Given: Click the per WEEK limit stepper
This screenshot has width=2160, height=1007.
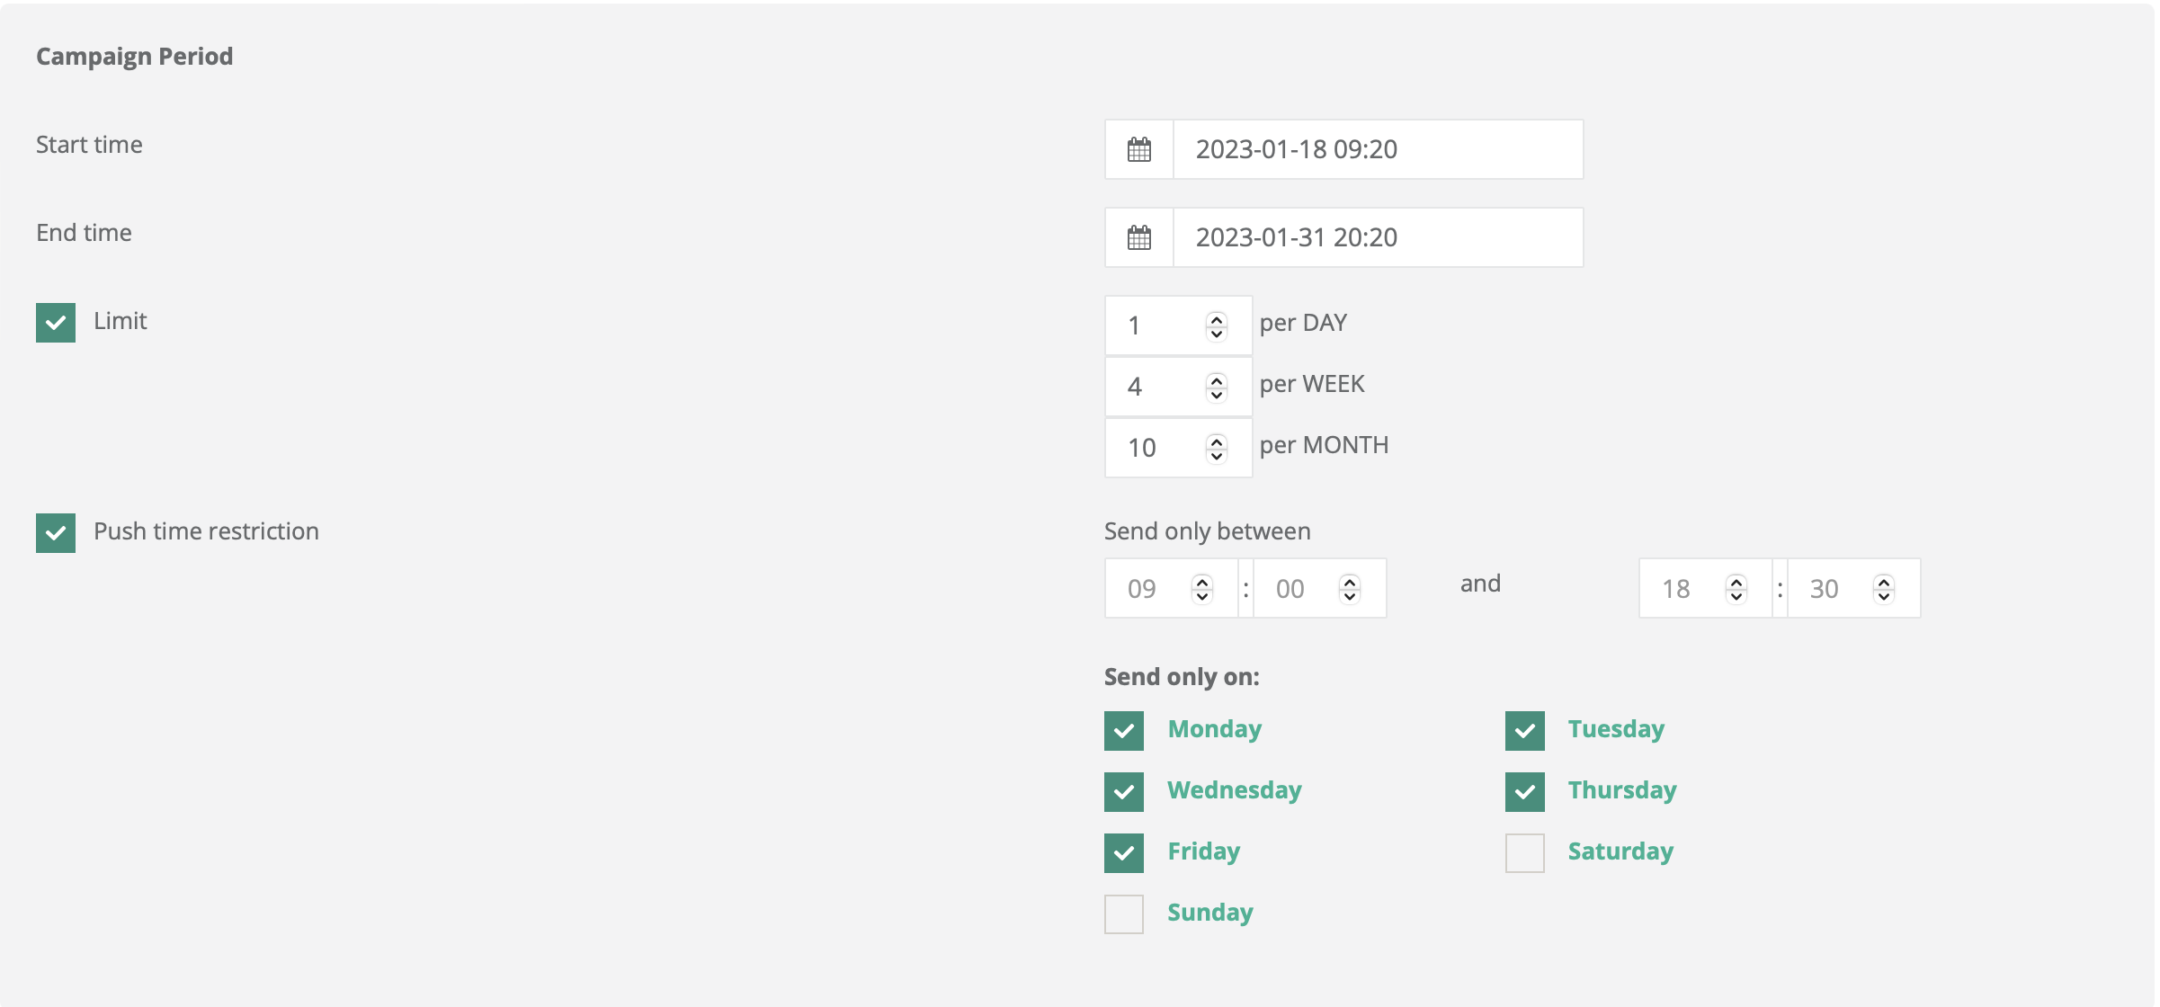Looking at the screenshot, I should [1216, 387].
